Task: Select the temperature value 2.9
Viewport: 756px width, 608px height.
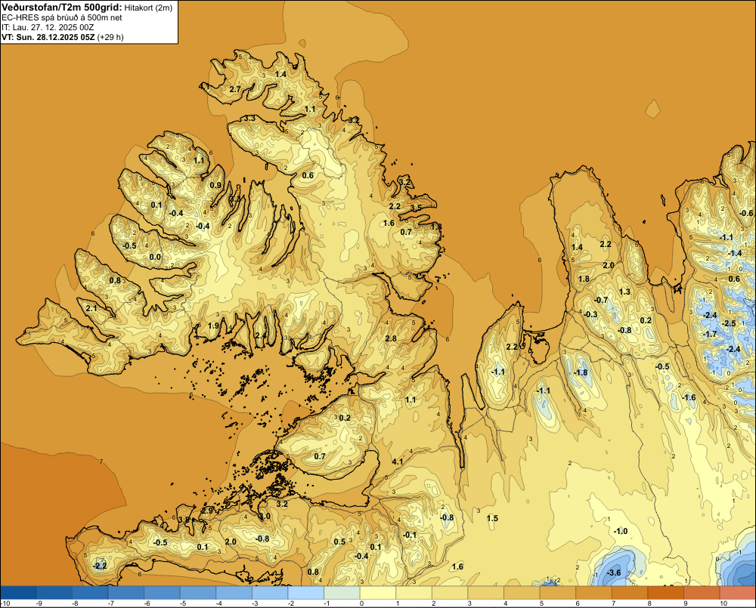Action: (207, 511)
